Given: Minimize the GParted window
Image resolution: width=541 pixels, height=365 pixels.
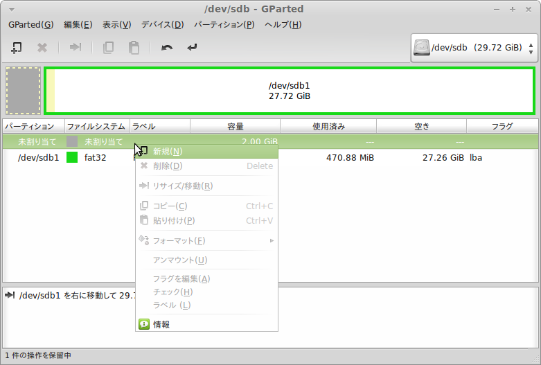Looking at the screenshot, I should click(497, 10).
